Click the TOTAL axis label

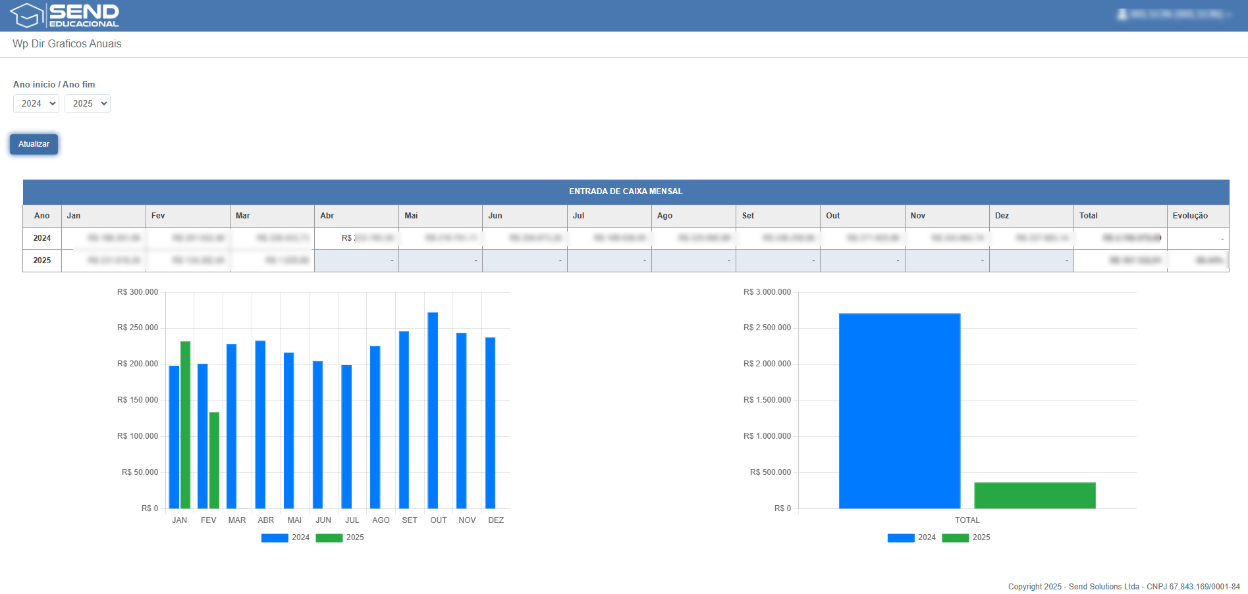967,520
